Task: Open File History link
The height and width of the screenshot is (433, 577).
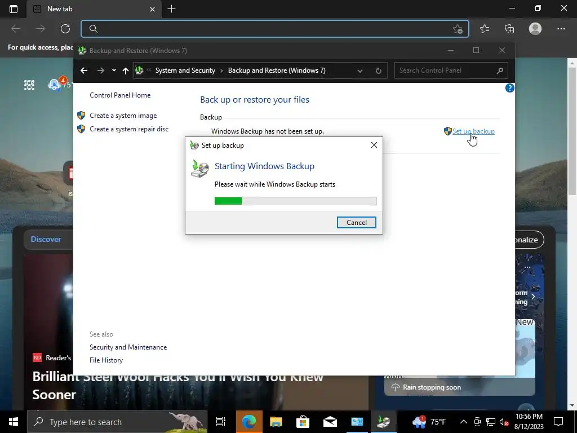Action: point(106,360)
